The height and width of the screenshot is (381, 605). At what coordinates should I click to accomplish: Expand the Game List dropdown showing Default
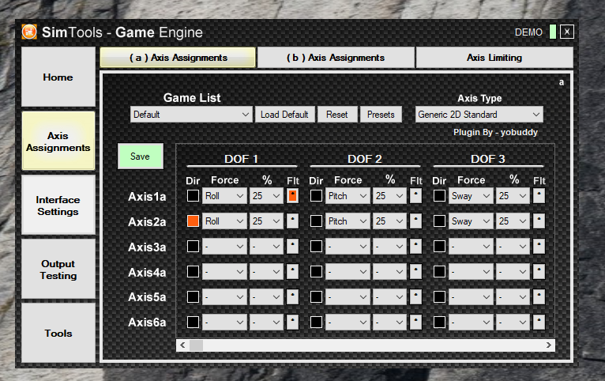[191, 115]
